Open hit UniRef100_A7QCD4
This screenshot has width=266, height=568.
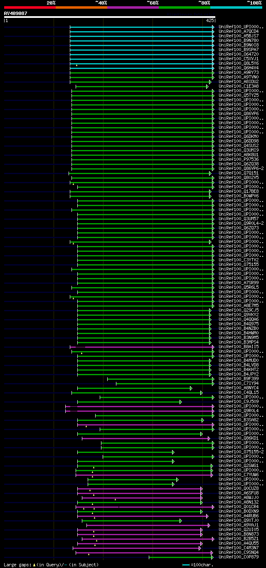[x=239, y=31]
